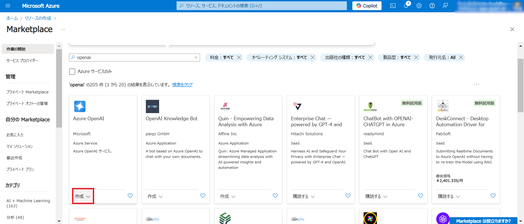Favorite OpenAI Knowledge Bot with heart
Viewport: 524px width, 224px height.
203,196
